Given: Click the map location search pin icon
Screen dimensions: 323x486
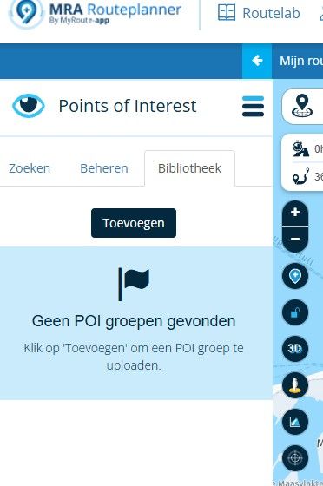Looking at the screenshot, I should (302, 106).
